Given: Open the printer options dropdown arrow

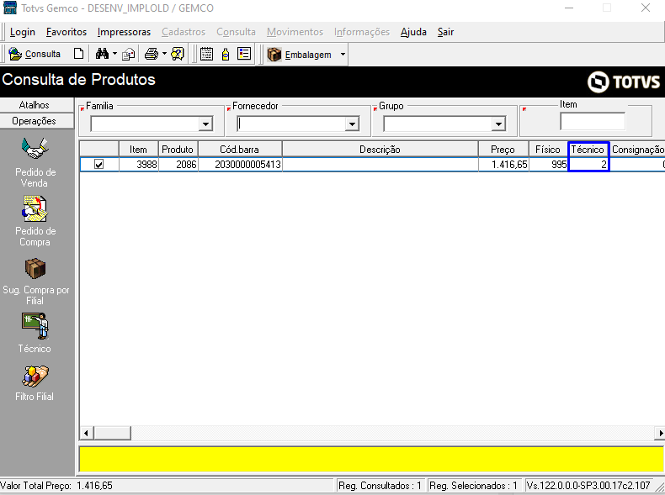Looking at the screenshot, I should [x=164, y=54].
